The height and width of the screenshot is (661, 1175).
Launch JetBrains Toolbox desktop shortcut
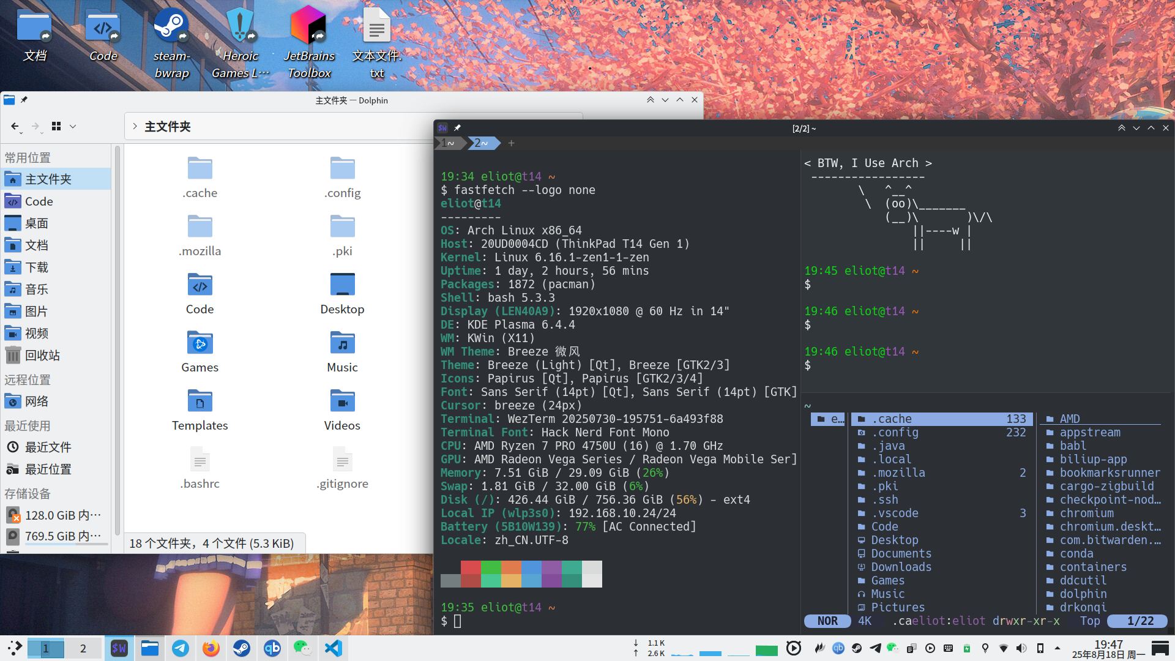[309, 43]
